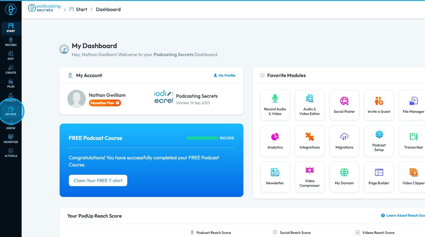
Task: Open the Podcast Setup module
Action: pyautogui.click(x=379, y=141)
